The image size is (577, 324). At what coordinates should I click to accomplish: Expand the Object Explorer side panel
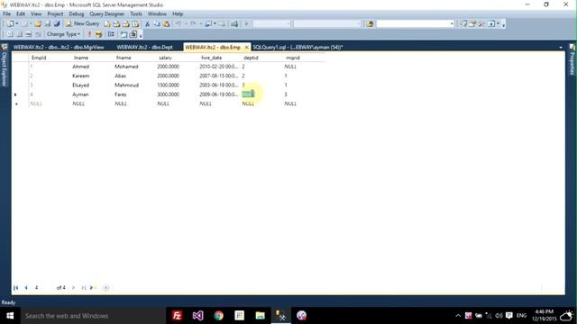5,66
